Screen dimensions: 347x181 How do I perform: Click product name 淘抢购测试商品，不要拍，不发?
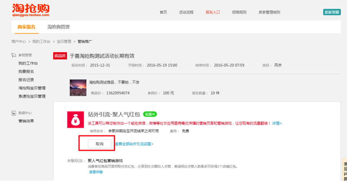(114, 82)
